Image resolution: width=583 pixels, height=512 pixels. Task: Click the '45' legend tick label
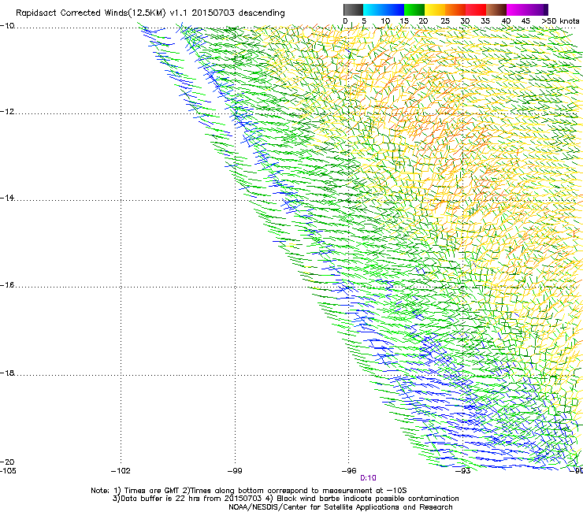tap(525, 21)
